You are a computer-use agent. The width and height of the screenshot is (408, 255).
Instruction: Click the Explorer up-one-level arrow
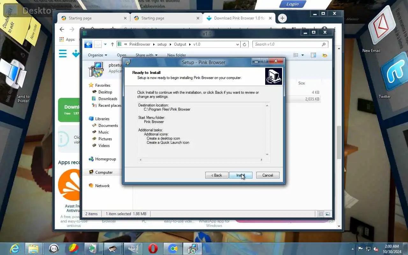click(112, 44)
